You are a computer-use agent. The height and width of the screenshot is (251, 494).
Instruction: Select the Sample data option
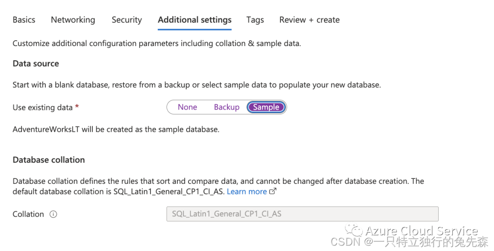(266, 107)
